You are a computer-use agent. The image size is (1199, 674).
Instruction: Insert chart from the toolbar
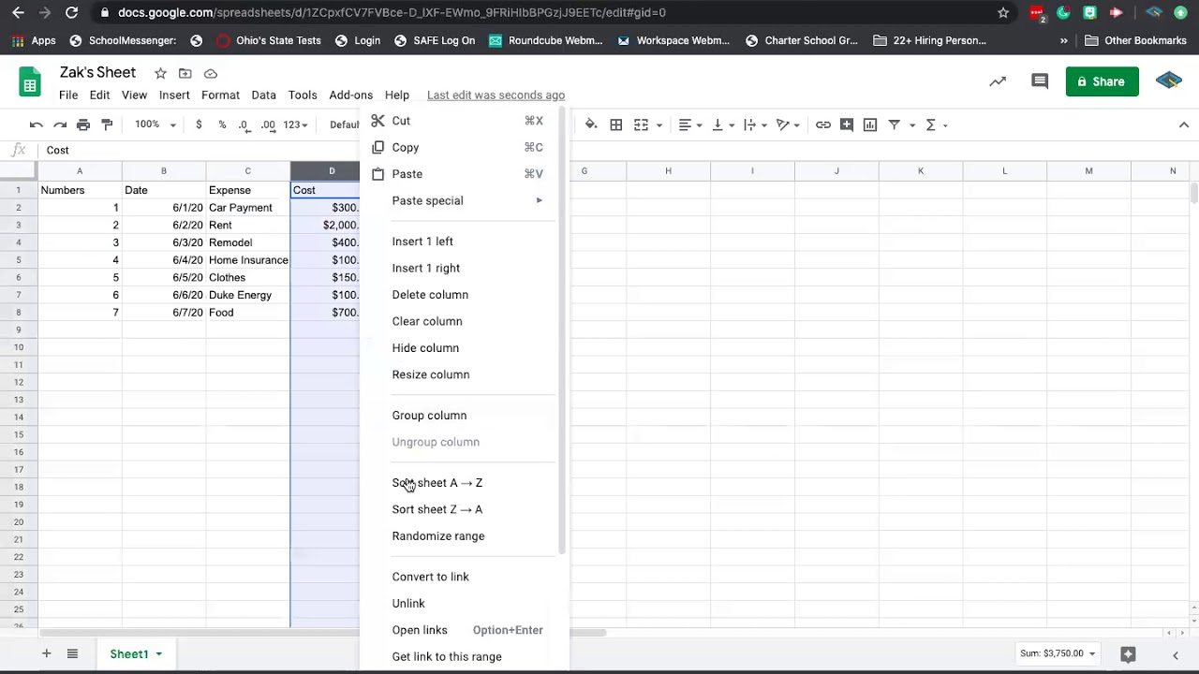coord(870,125)
